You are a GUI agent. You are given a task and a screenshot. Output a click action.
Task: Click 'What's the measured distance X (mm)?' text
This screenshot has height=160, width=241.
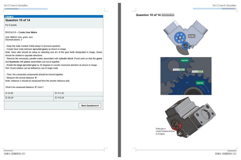pyautogui.click(x=24, y=87)
